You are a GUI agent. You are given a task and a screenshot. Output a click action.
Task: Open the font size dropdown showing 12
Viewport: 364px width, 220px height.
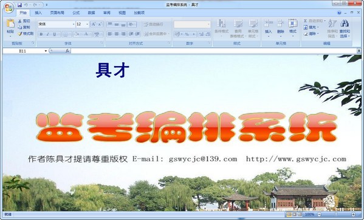[88, 24]
